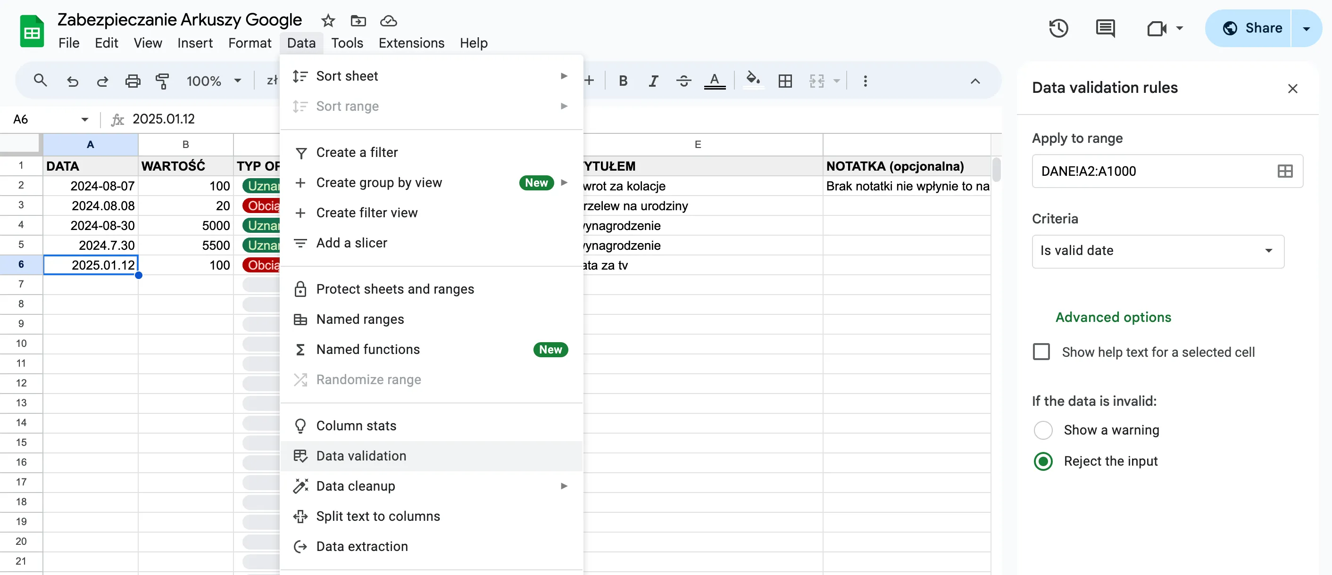
Task: Click the Redo icon in toolbar
Action: (x=102, y=80)
